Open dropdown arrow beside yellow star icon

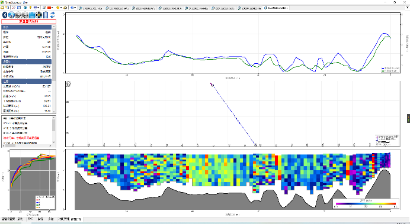point(61,8)
